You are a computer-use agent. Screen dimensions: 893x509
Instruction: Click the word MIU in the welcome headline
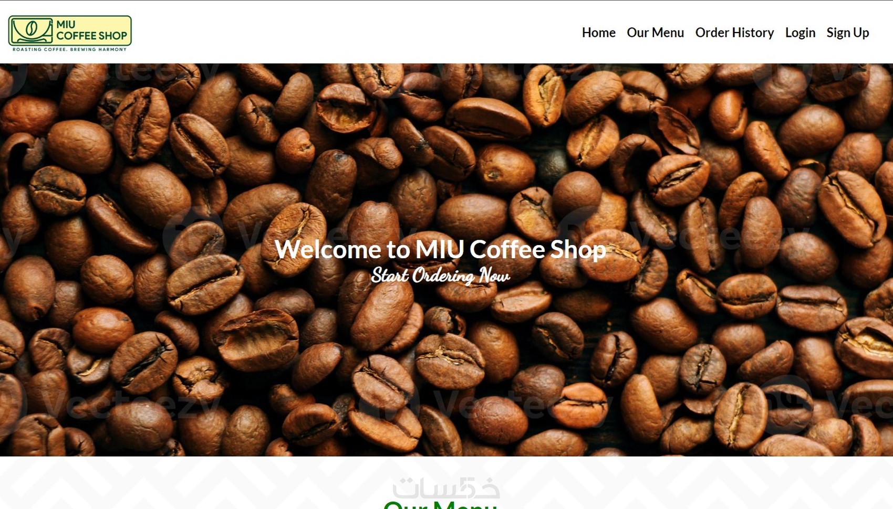[x=439, y=249]
